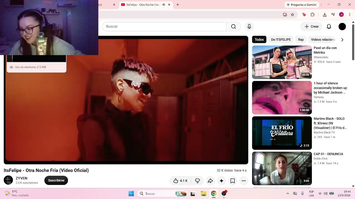The image size is (355, 199).
Task: Show hidden system tray icons
Action: (x=288, y=193)
